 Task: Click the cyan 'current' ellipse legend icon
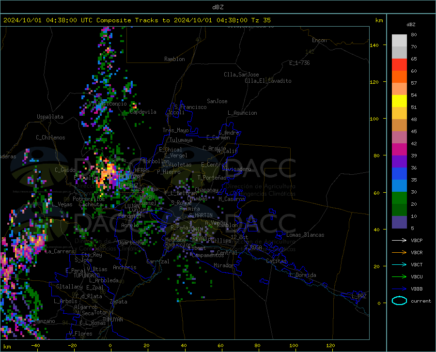click(x=399, y=301)
